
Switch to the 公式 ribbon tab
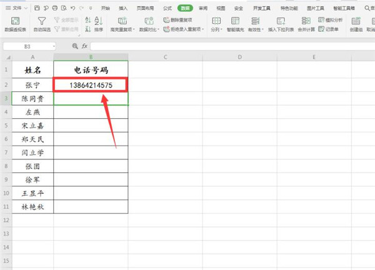tap(167, 8)
